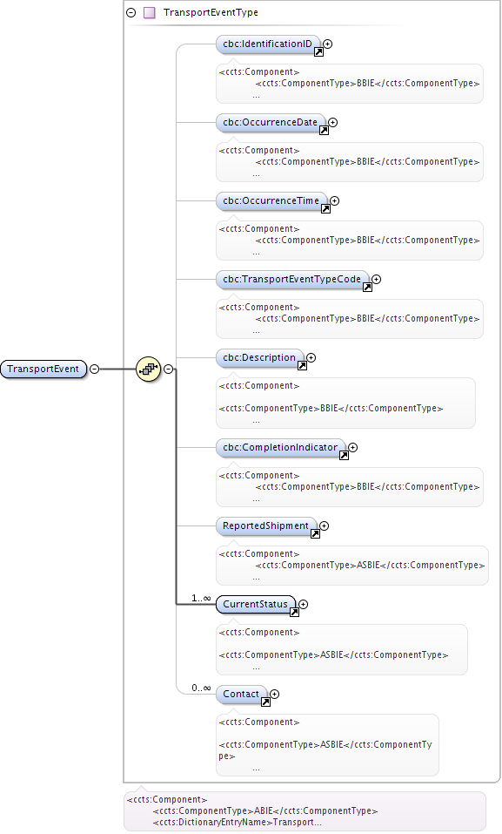Screen dimensions: 502x834
Task: Expand the cbc:OccurrenceTime element
Action: coord(334,201)
